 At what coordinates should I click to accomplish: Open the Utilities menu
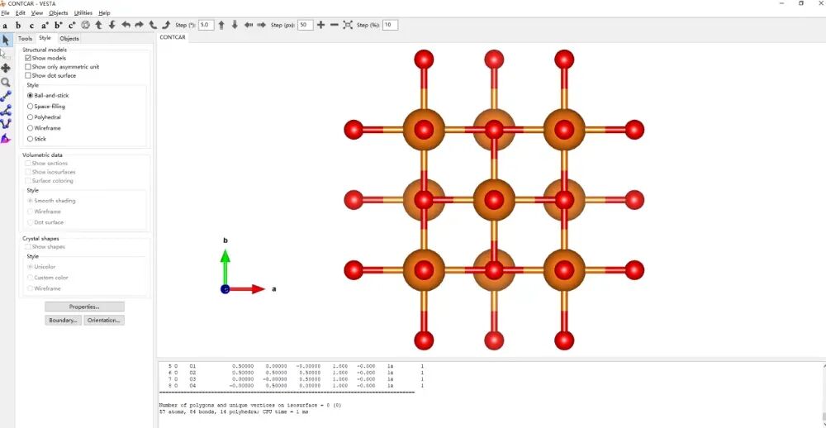point(83,13)
